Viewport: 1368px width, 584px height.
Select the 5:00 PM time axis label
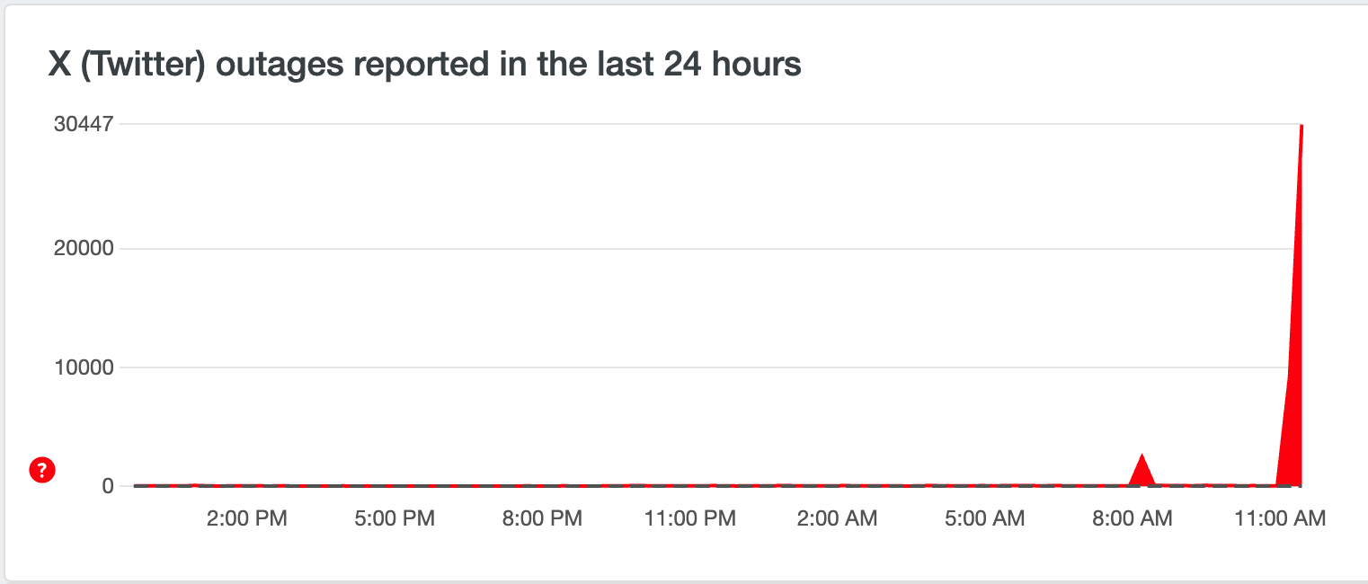click(394, 518)
